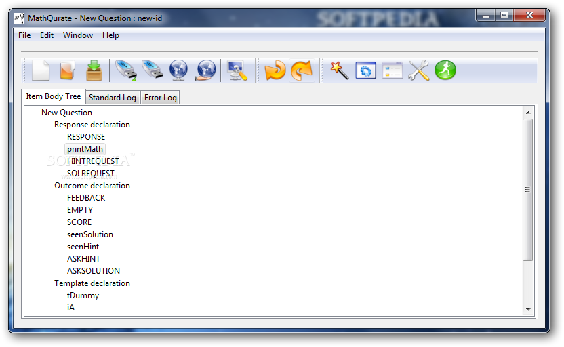Select the seenHint tree item
The width and height of the screenshot is (564, 347).
pos(83,247)
